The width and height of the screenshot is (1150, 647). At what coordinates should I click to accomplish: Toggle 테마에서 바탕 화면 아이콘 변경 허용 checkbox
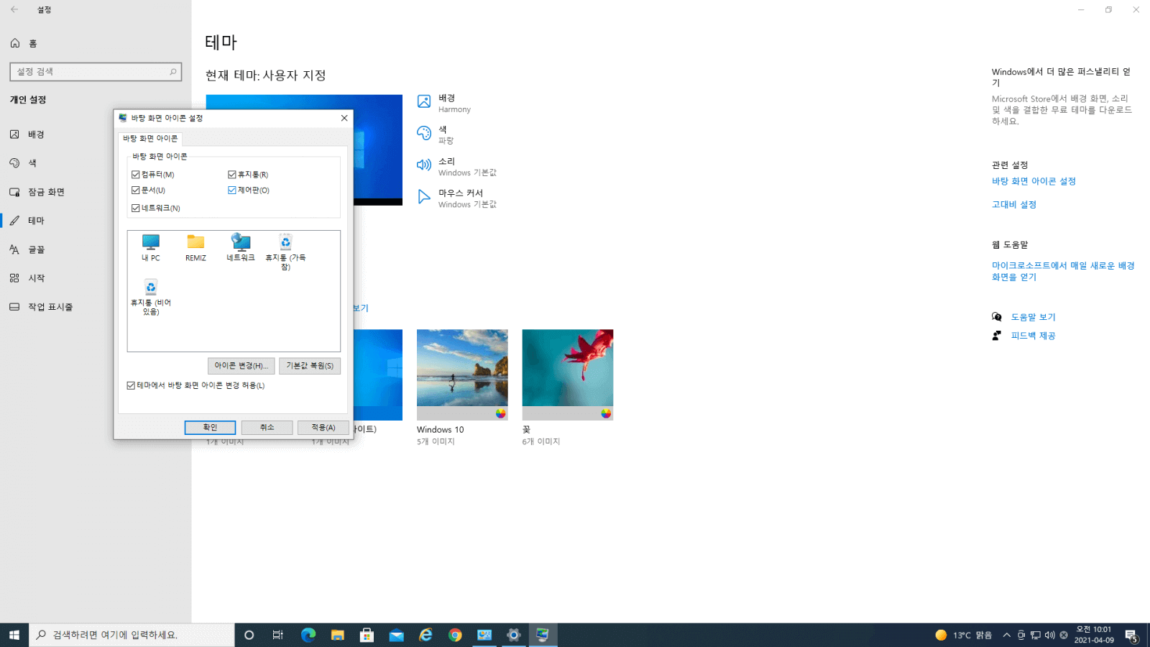(x=131, y=386)
